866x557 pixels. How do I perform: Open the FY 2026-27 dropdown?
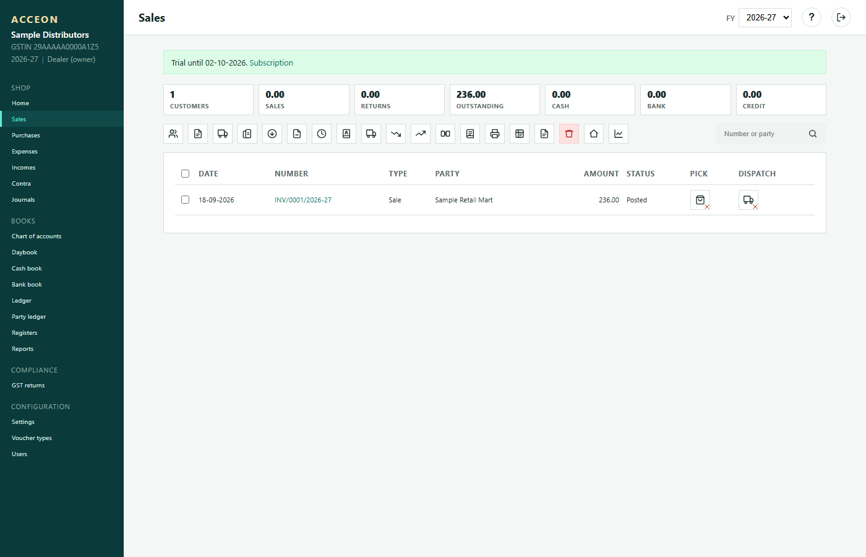tap(765, 17)
